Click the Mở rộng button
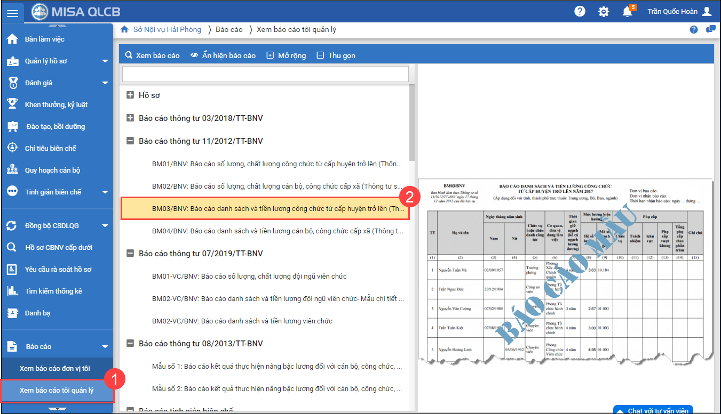 click(286, 55)
